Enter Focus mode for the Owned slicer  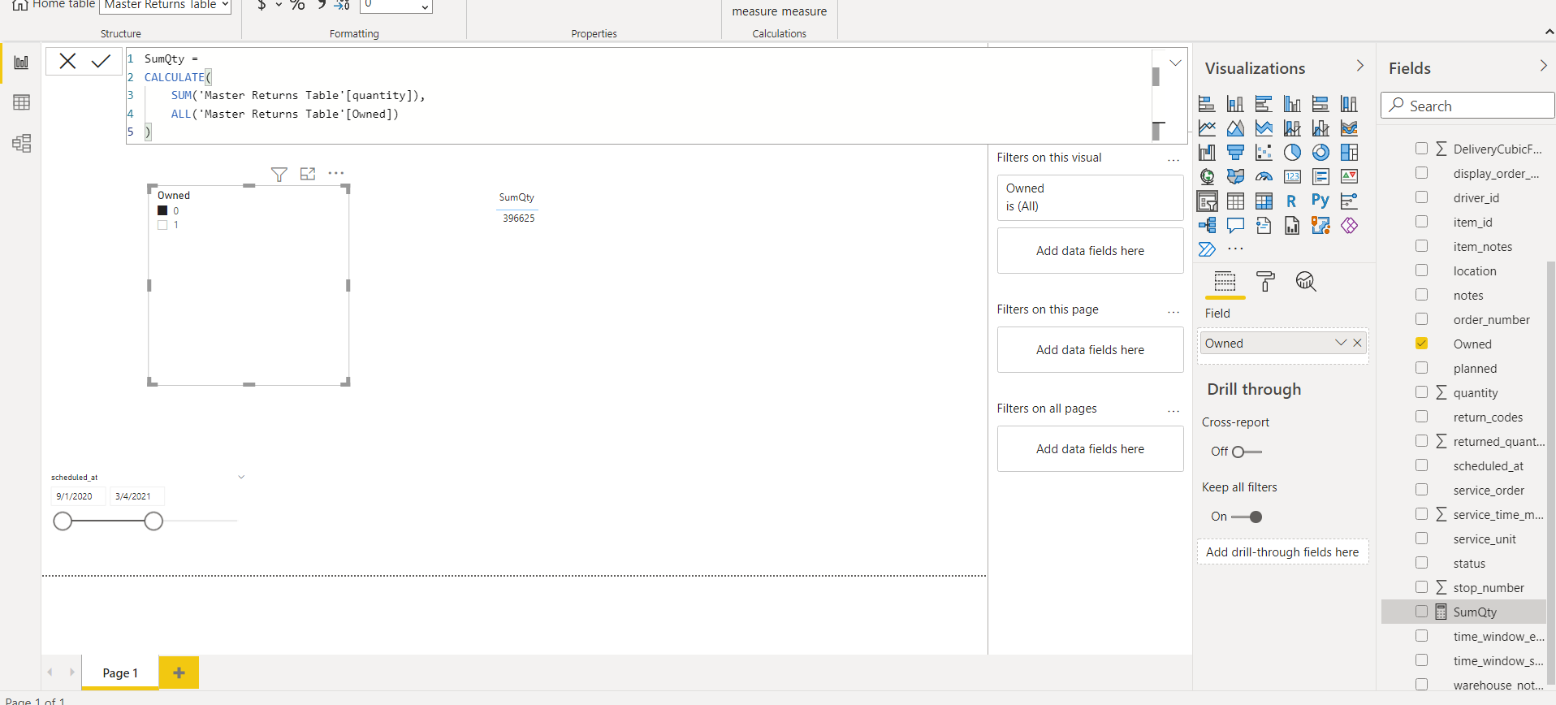coord(307,174)
